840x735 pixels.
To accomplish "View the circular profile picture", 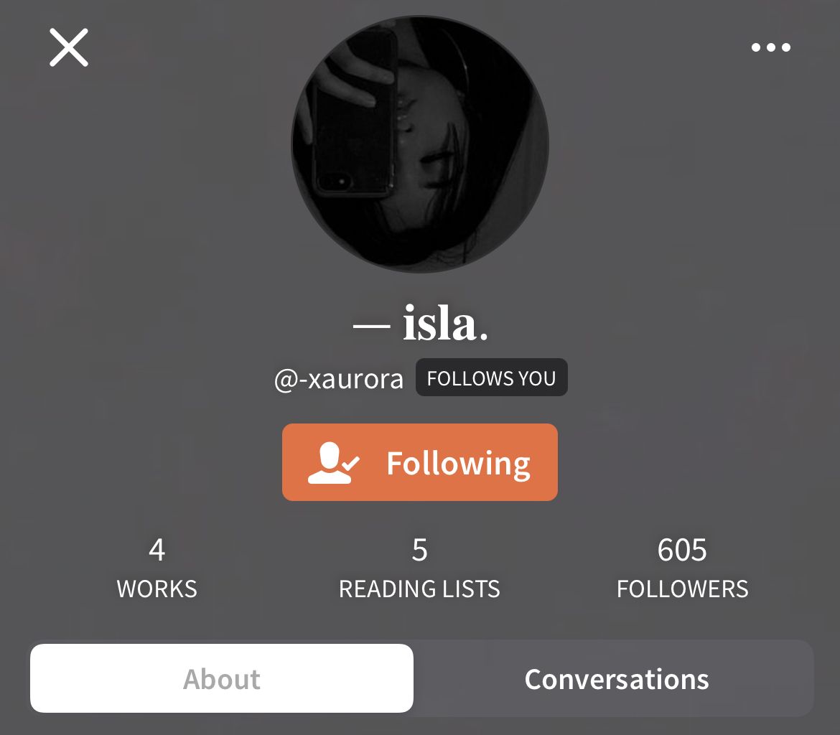I will coord(420,144).
